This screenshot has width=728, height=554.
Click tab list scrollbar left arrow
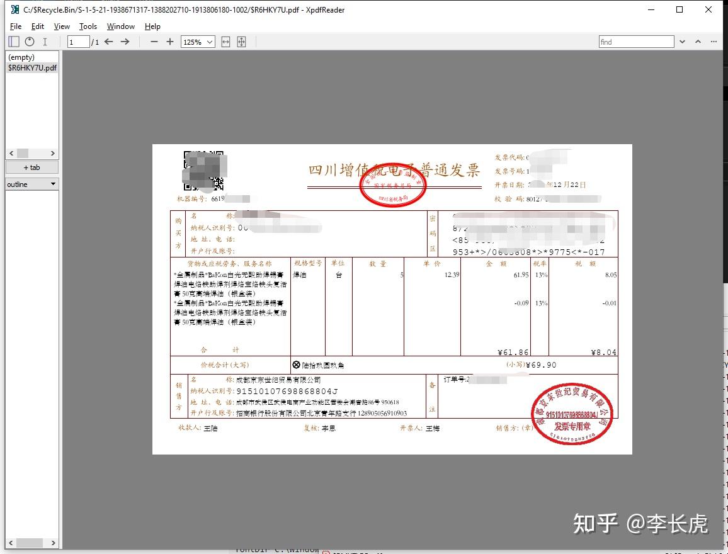click(11, 153)
